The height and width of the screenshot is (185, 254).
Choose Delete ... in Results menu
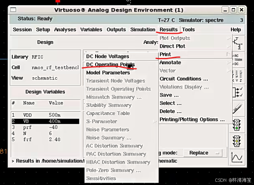(x=195, y=111)
